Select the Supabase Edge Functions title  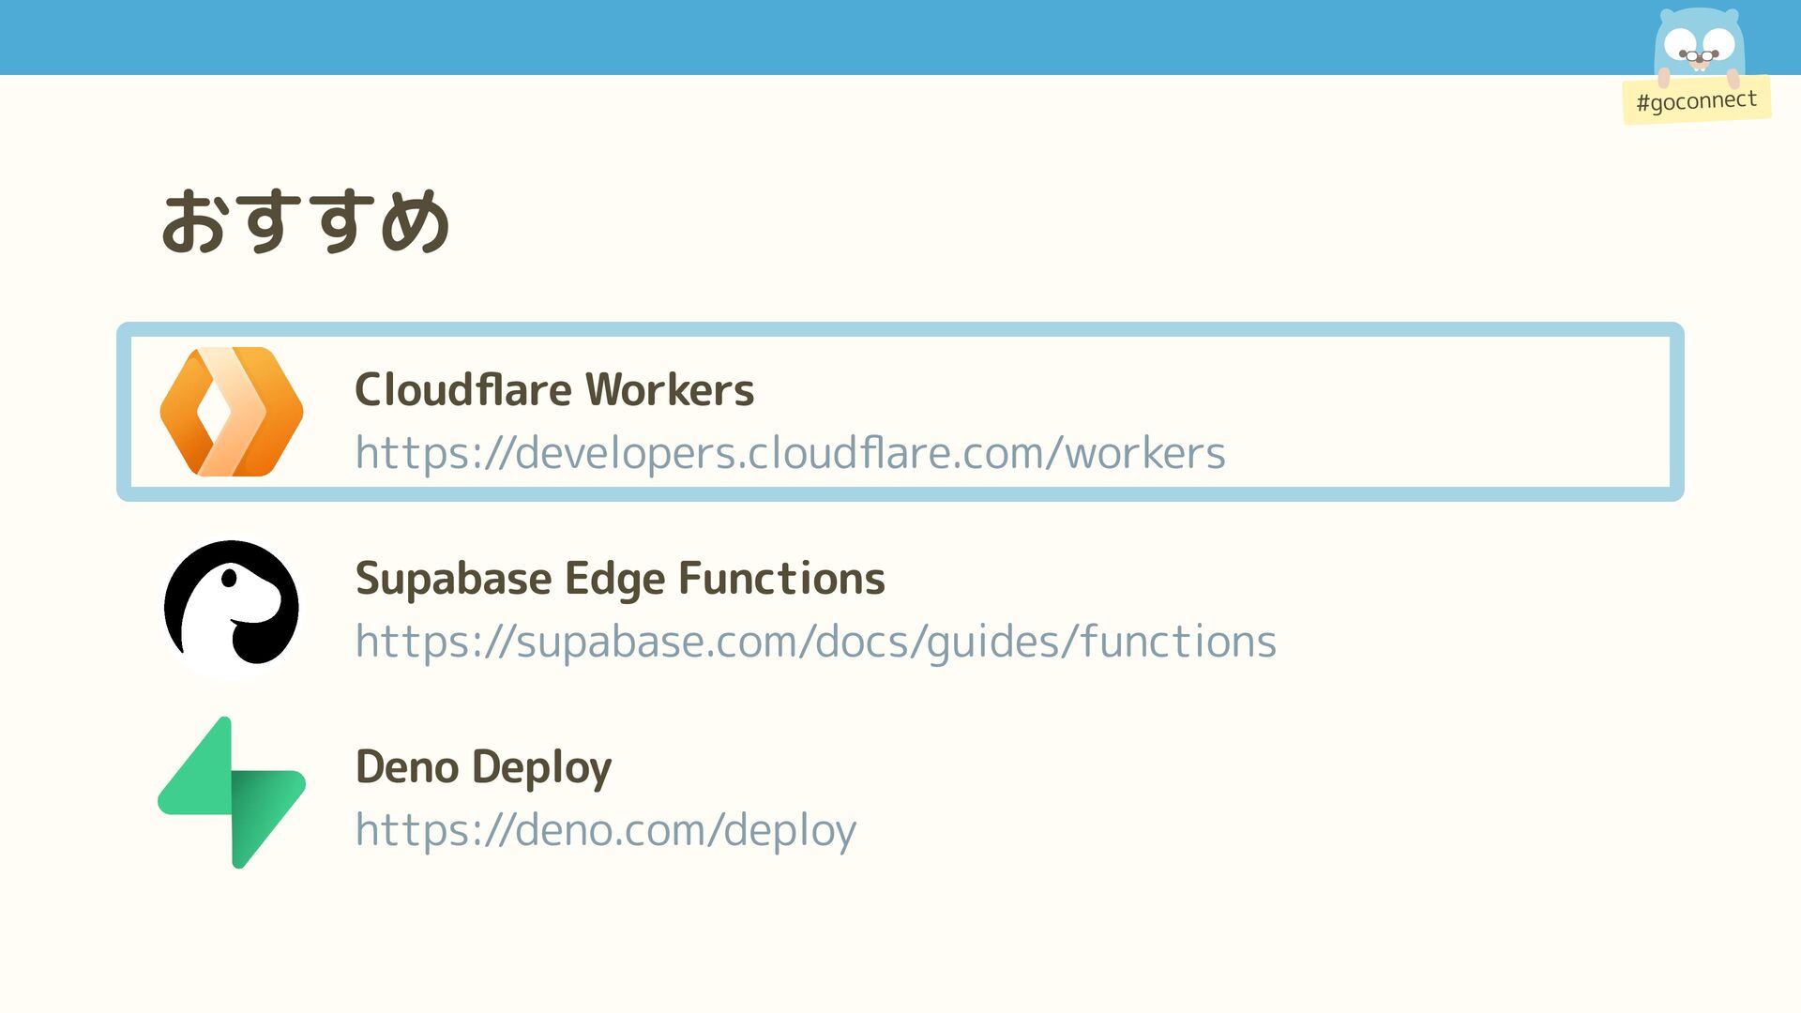tap(619, 579)
